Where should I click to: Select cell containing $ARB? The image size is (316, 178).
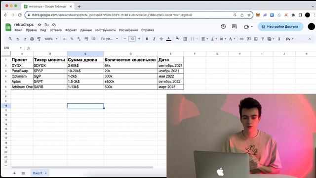coord(50,87)
